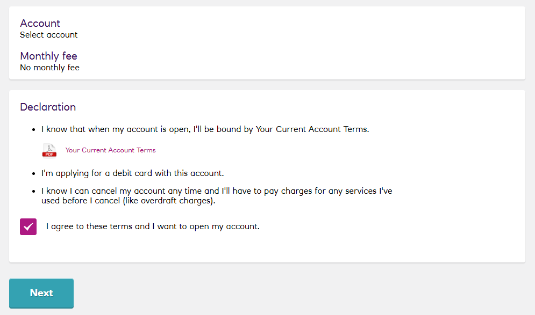The image size is (535, 315).
Task: Click the Your Current Account Terms link
Action: tap(111, 150)
